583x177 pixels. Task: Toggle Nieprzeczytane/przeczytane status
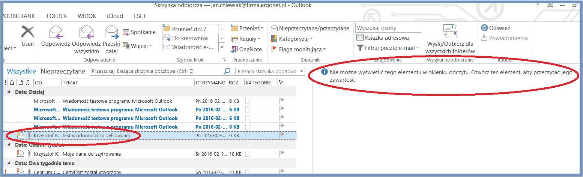310,28
